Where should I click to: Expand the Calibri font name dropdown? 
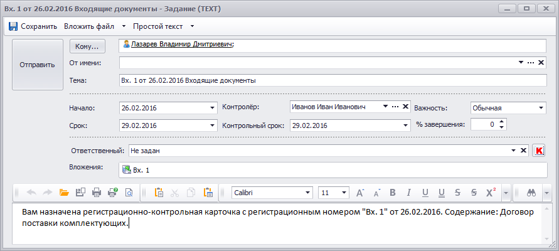coord(307,193)
